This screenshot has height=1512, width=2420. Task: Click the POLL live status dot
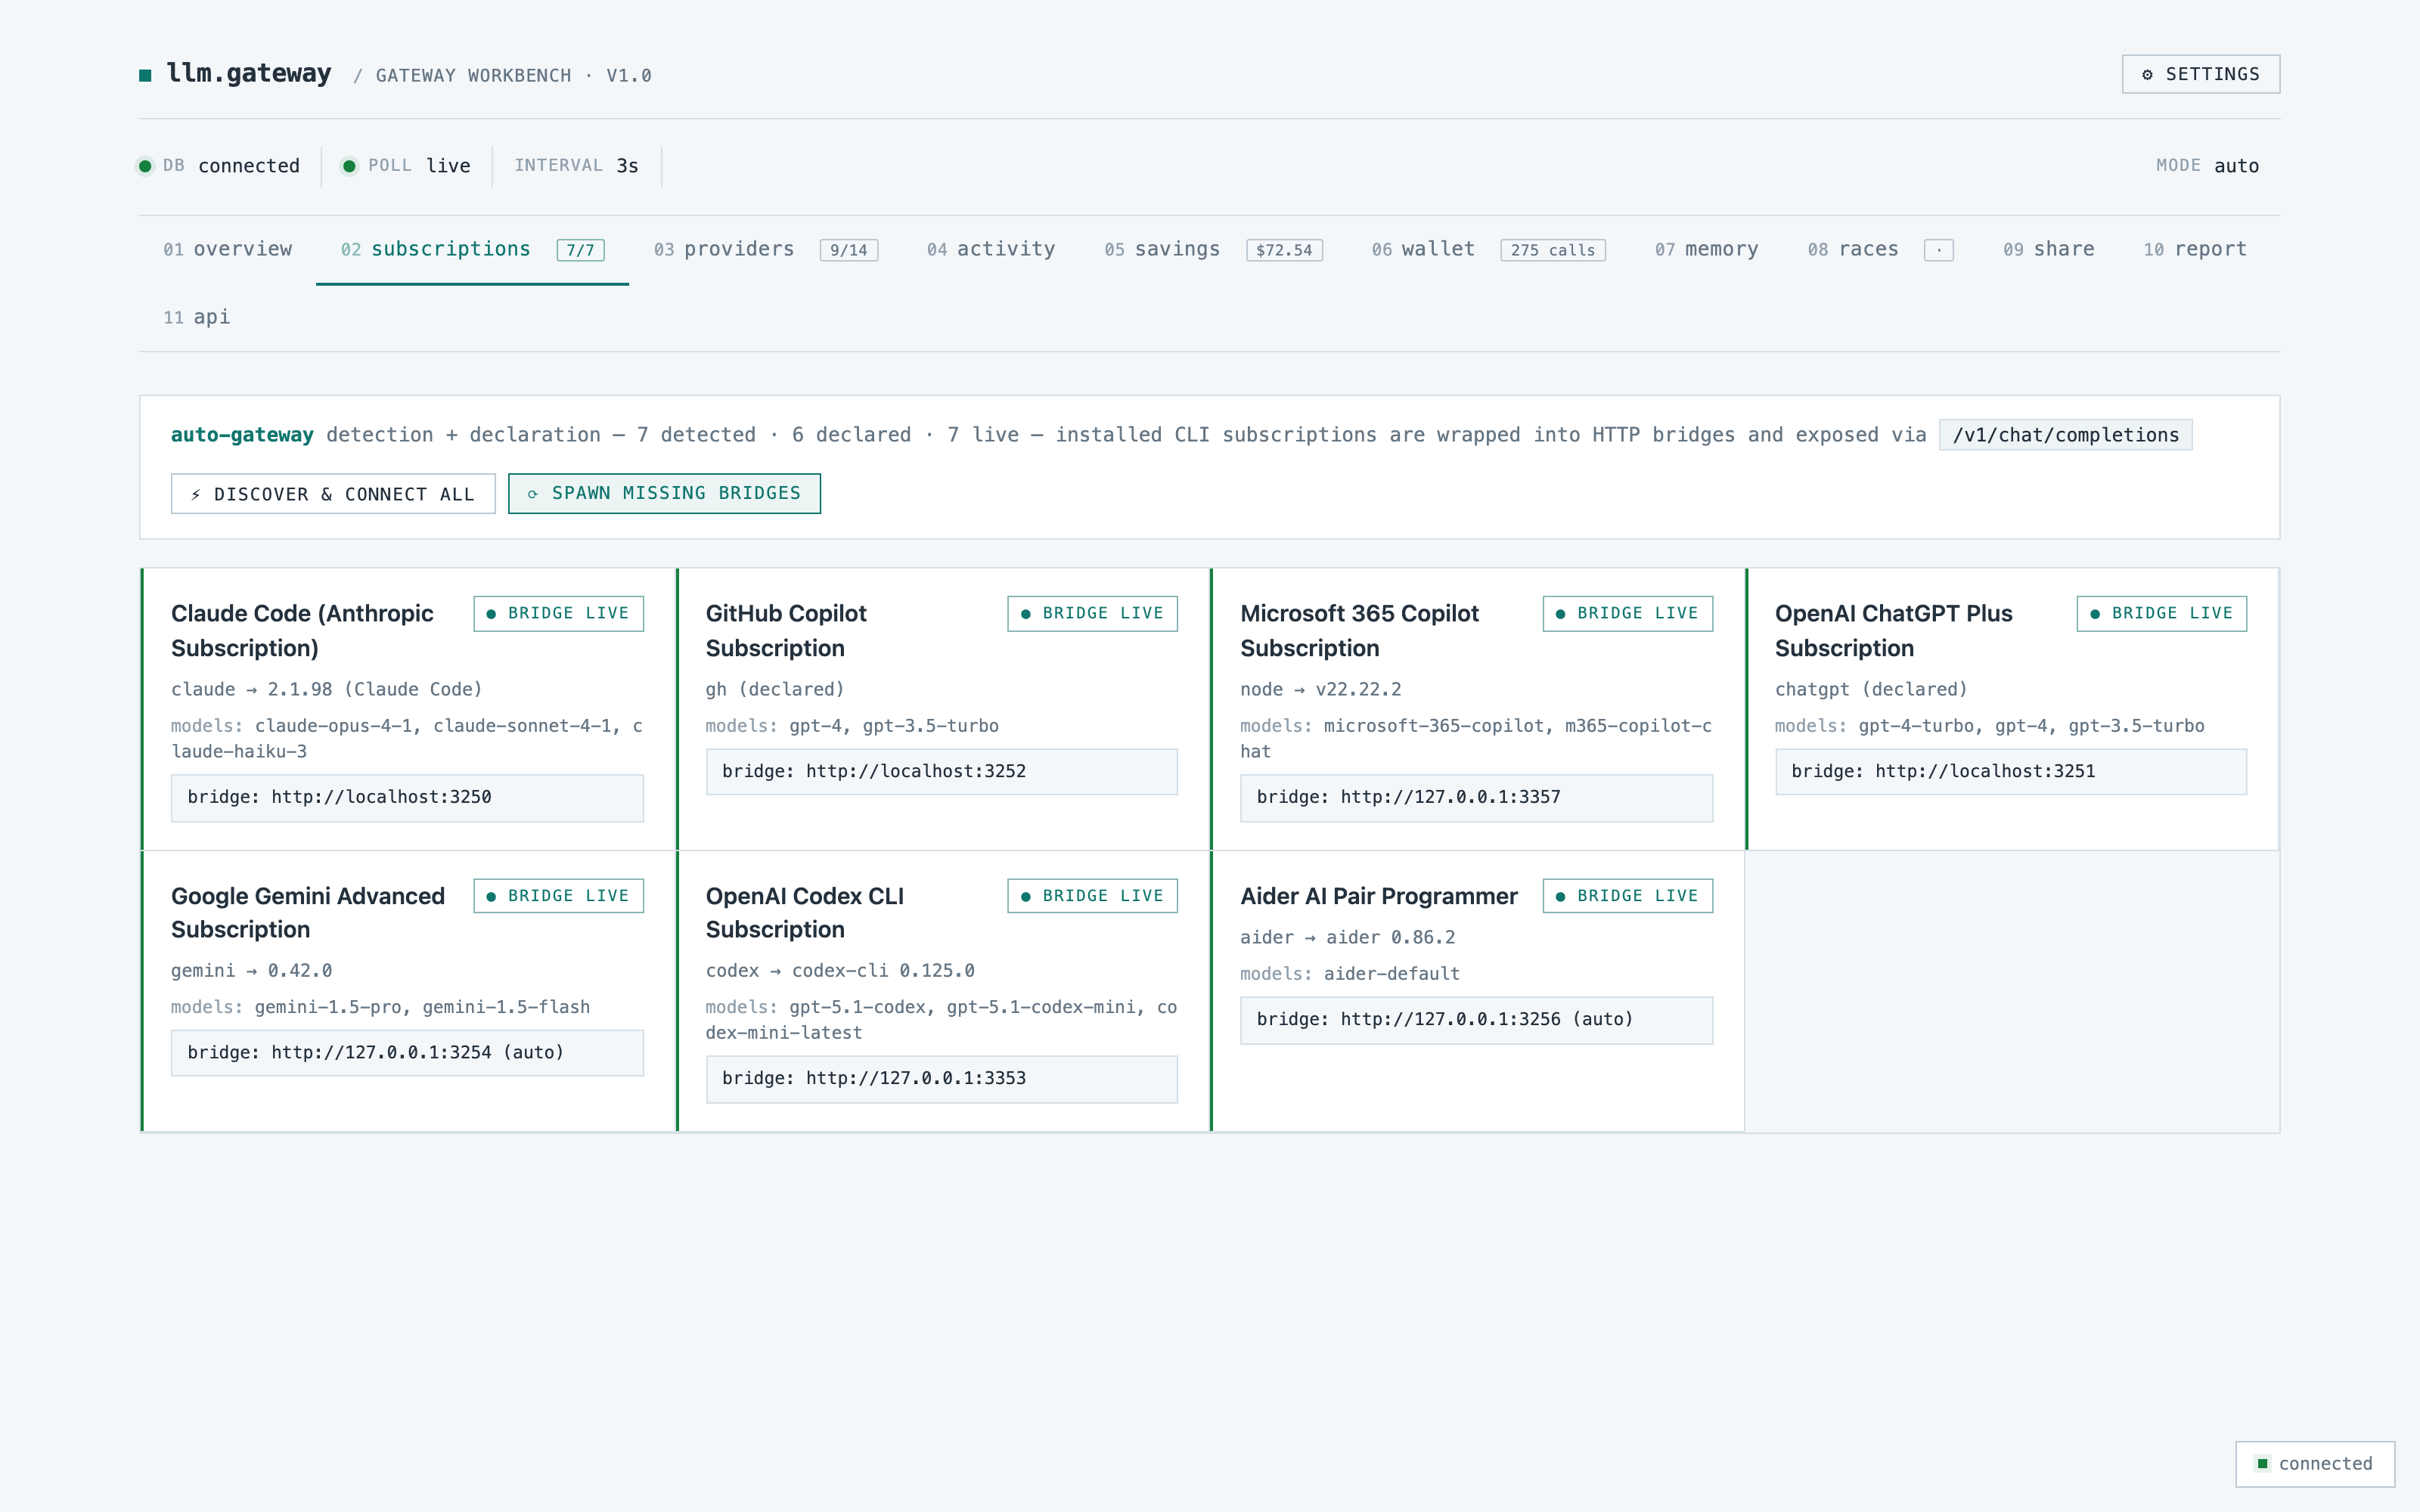pyautogui.click(x=349, y=166)
